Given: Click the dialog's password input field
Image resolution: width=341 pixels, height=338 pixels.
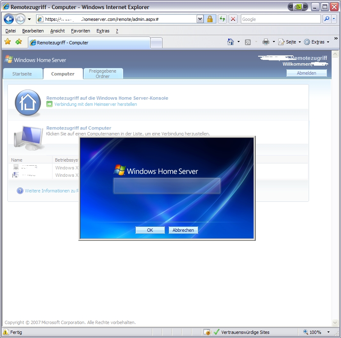Looking at the screenshot, I should pyautogui.click(x=167, y=186).
